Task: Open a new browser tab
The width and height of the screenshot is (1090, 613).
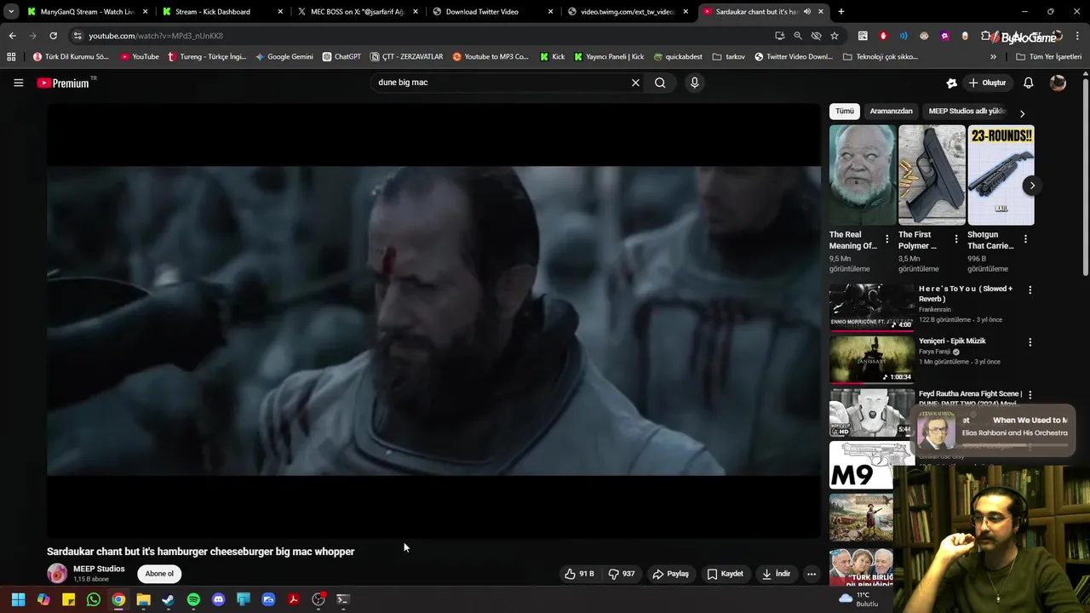Action: (840, 12)
